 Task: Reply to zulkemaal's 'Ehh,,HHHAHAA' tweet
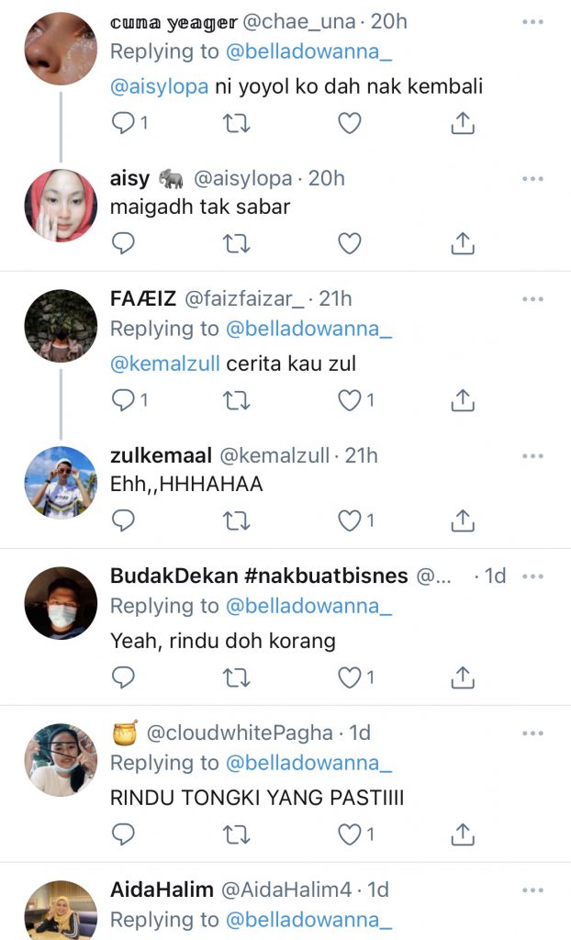click(123, 520)
